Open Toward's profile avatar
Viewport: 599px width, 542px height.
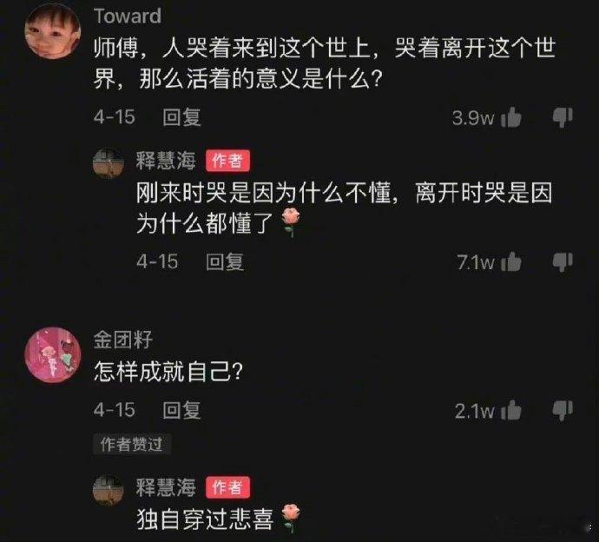point(53,31)
